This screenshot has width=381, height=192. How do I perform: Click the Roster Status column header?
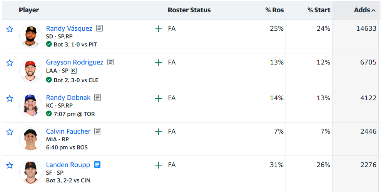point(189,10)
